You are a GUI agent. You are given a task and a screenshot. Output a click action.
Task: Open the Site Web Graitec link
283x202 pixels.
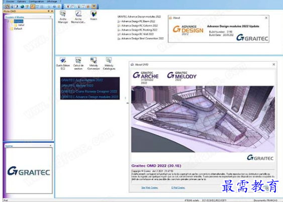pos(149,188)
